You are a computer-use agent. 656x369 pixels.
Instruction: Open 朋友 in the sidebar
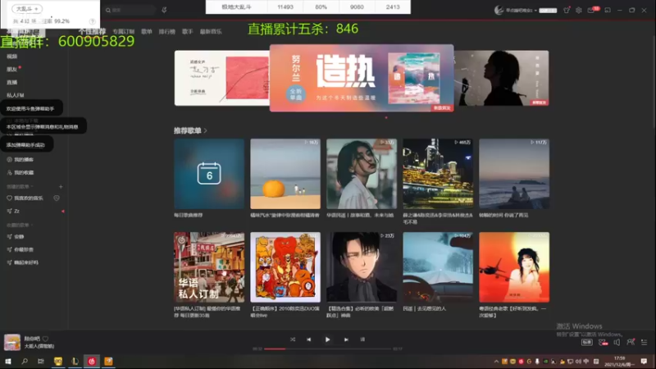[x=11, y=70]
